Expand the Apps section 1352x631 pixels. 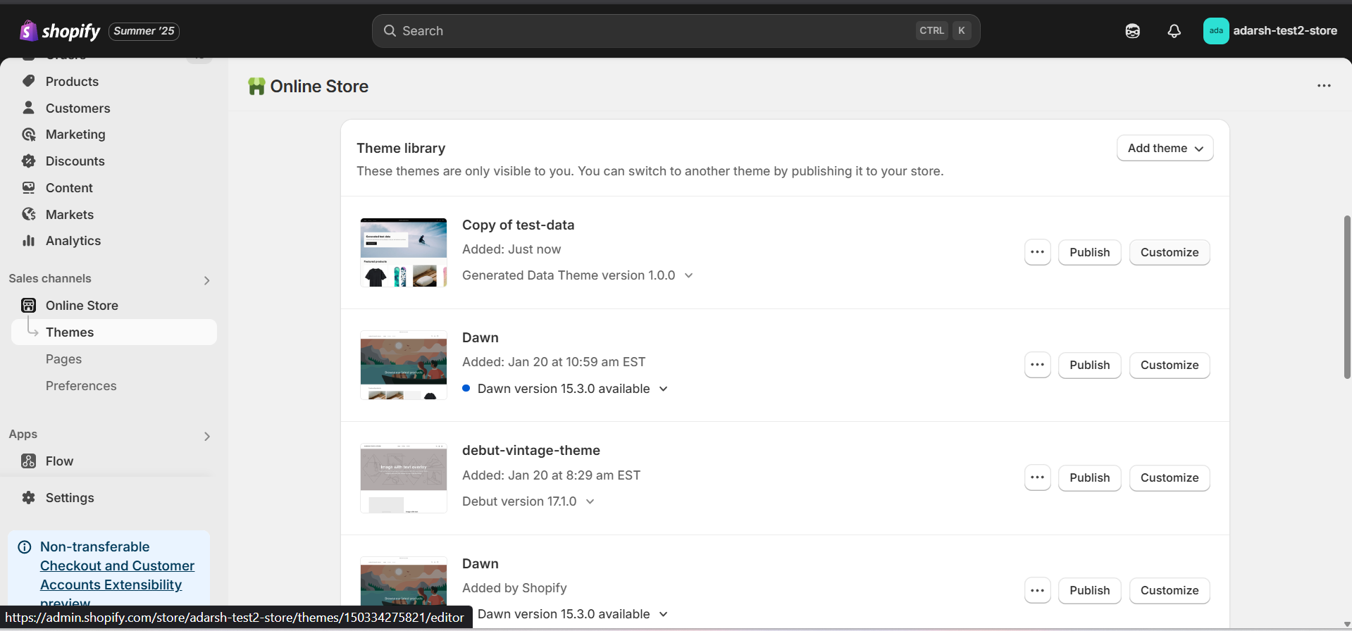pos(206,437)
